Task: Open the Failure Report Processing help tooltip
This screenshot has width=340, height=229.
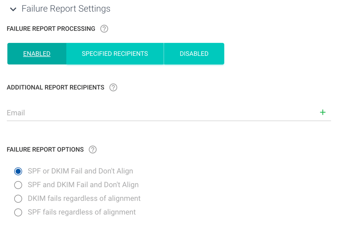Action: (x=104, y=29)
